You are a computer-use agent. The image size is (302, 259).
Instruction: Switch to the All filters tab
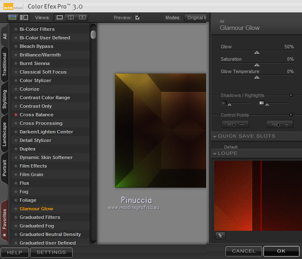[x=5, y=36]
